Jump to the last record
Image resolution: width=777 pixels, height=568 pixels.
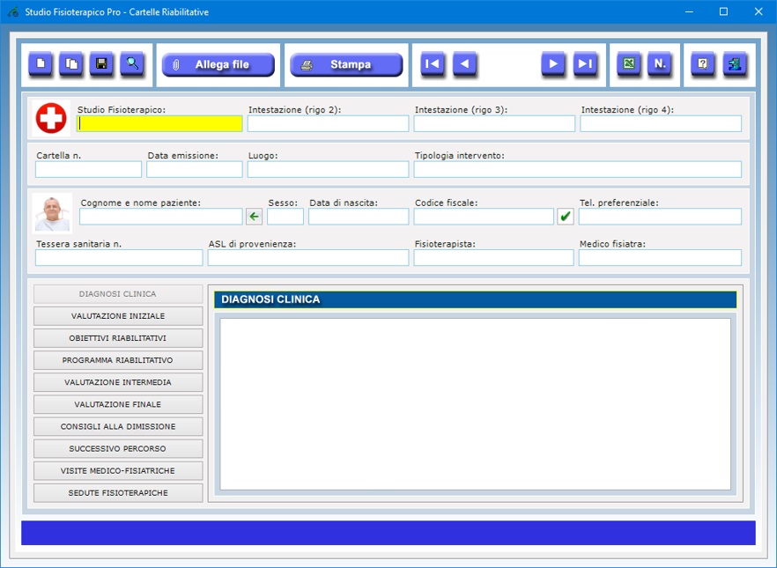tap(585, 64)
